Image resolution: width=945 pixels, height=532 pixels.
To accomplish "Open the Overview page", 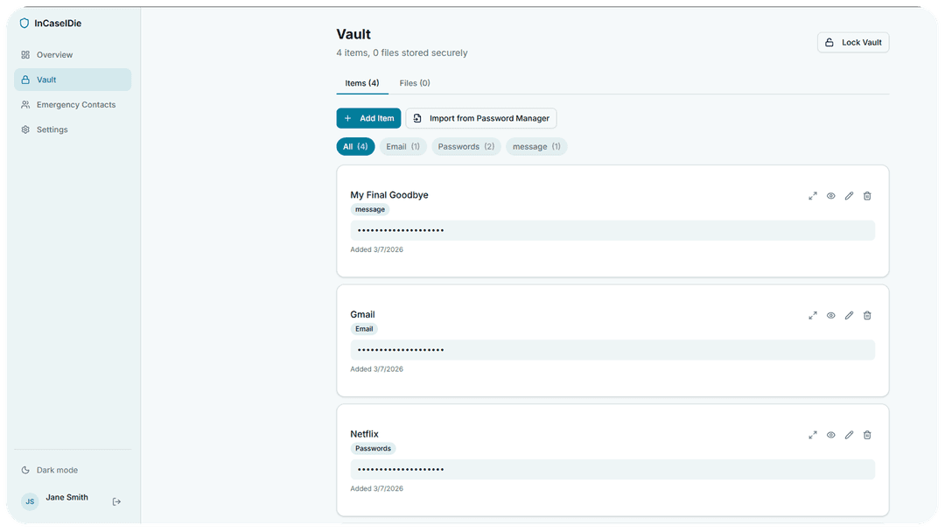I will click(x=73, y=55).
